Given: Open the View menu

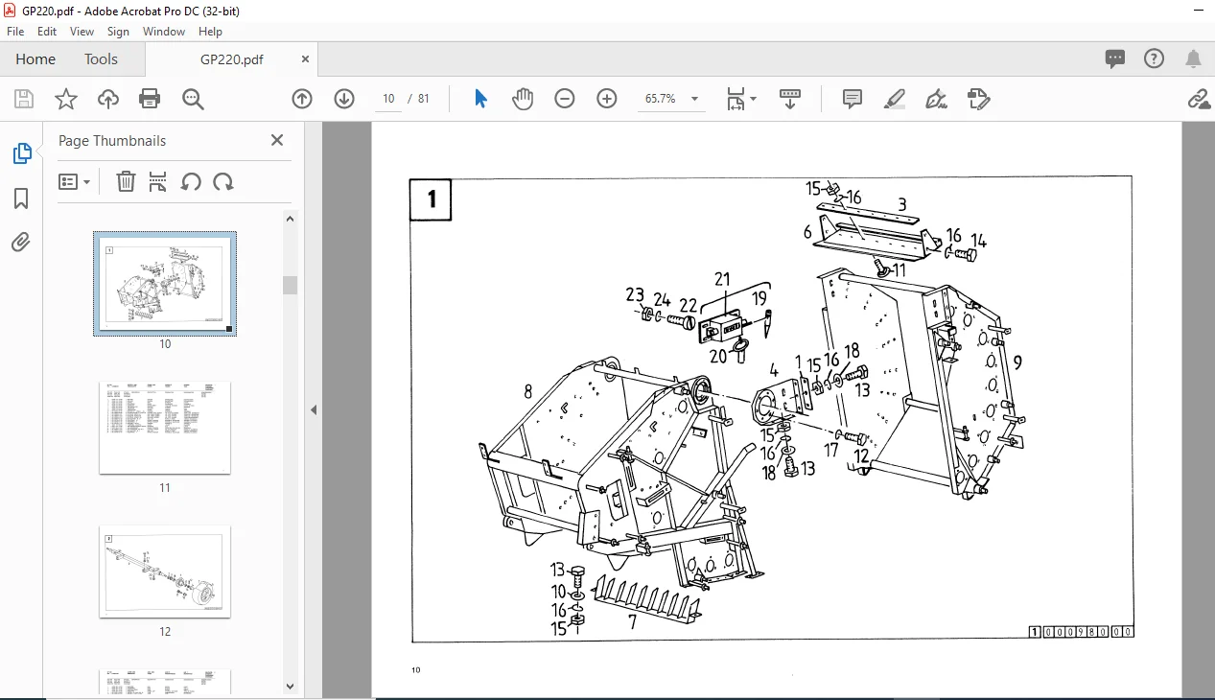Looking at the screenshot, I should pos(82,32).
